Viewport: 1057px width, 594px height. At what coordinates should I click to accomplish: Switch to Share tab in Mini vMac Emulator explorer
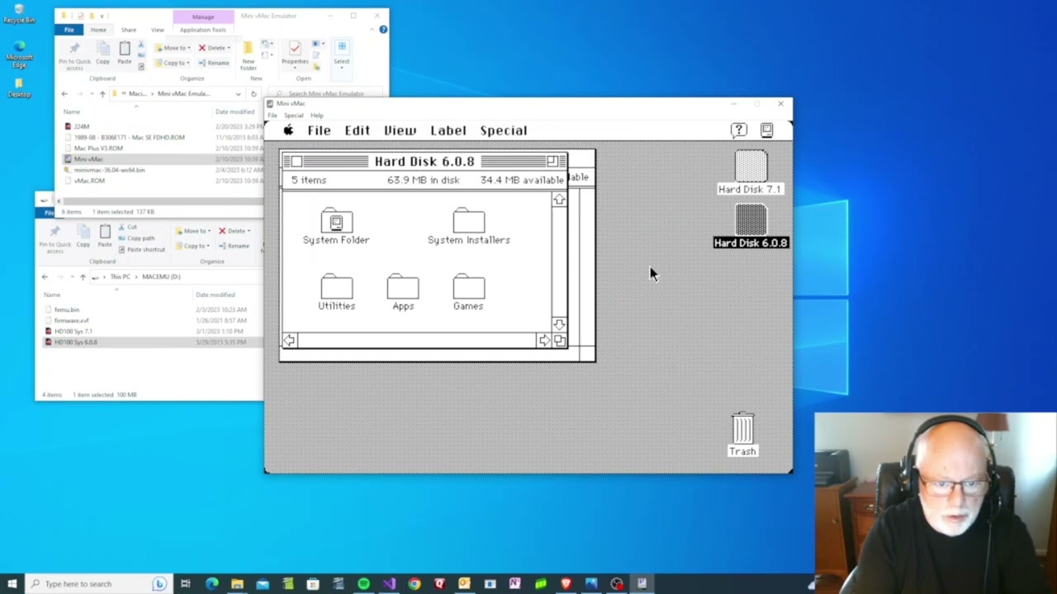coord(129,30)
